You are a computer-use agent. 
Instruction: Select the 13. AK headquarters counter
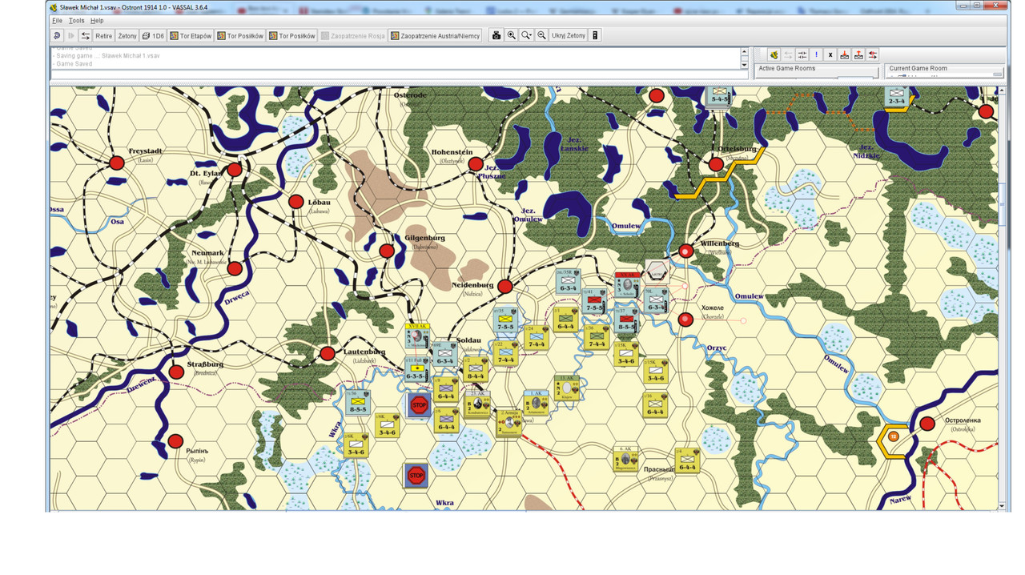pyautogui.click(x=566, y=388)
